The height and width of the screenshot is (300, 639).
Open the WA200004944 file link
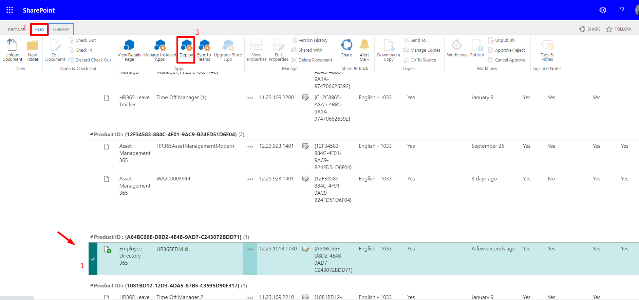[x=173, y=178]
